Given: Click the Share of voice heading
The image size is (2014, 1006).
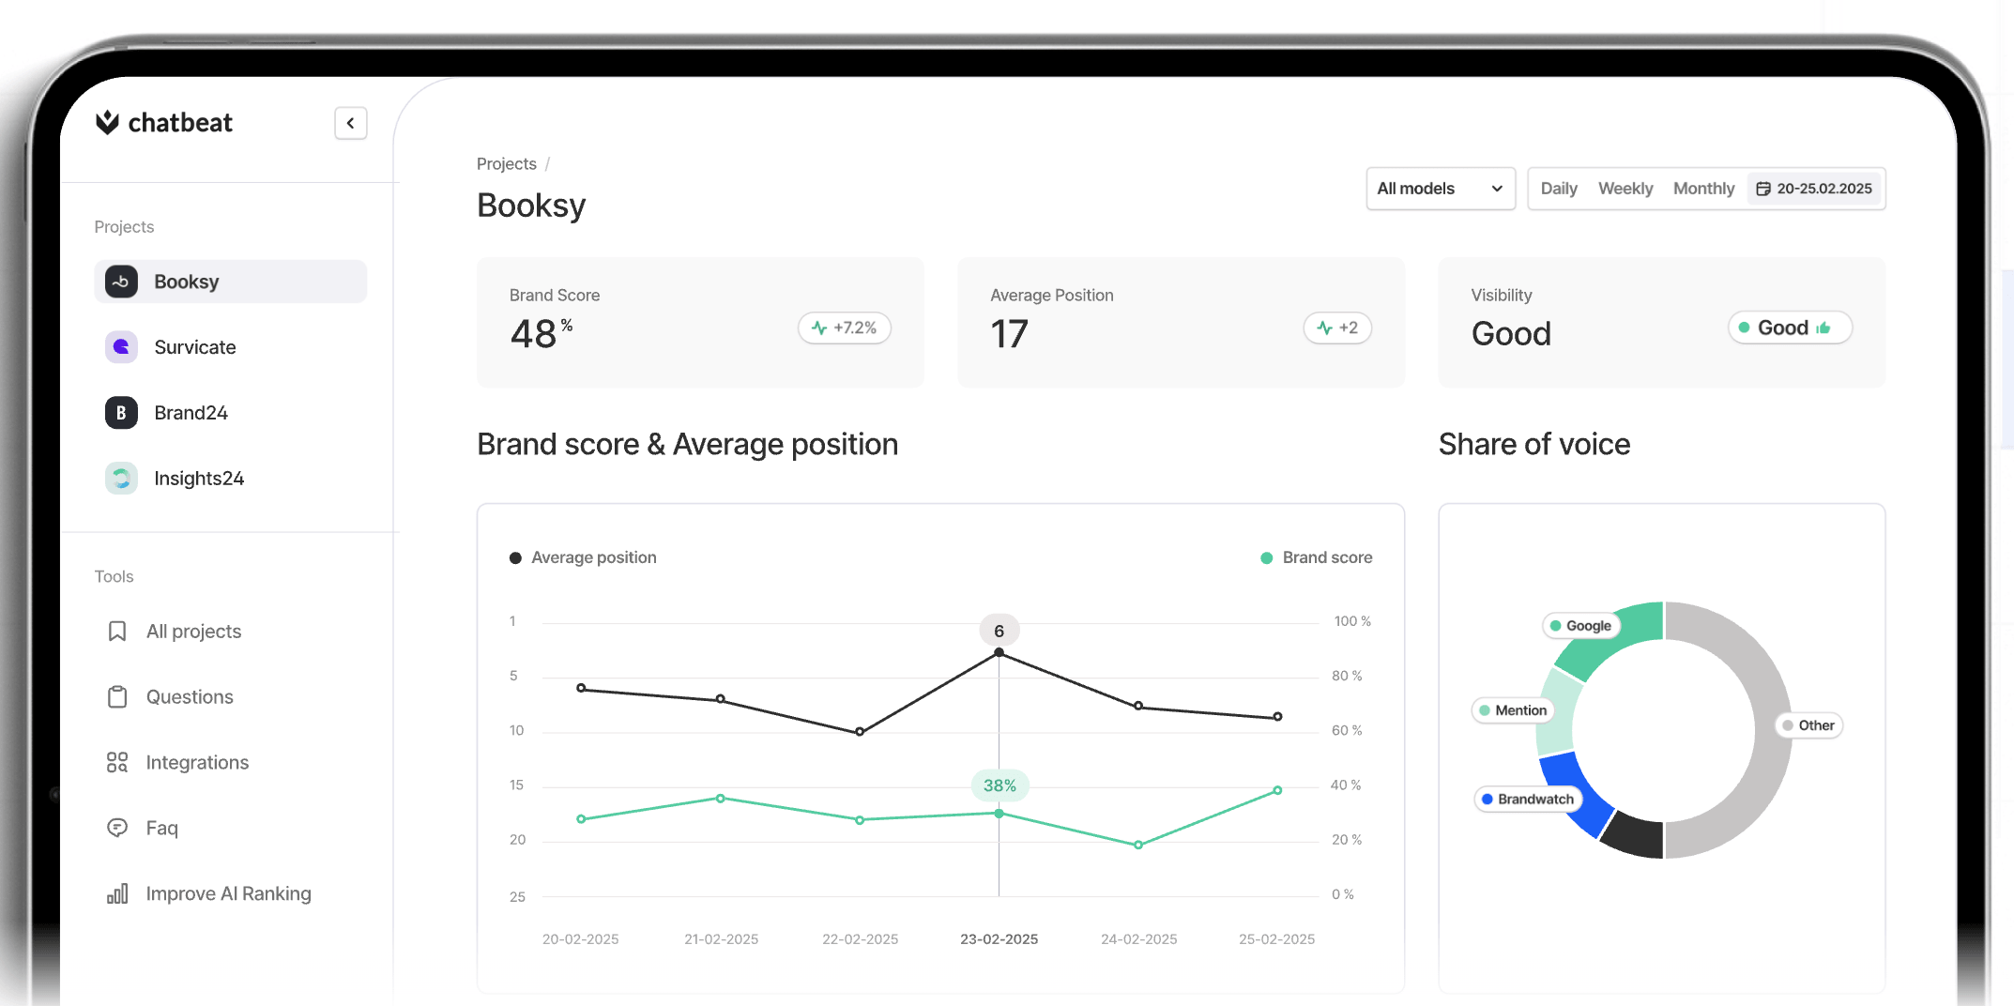Looking at the screenshot, I should (x=1534, y=444).
